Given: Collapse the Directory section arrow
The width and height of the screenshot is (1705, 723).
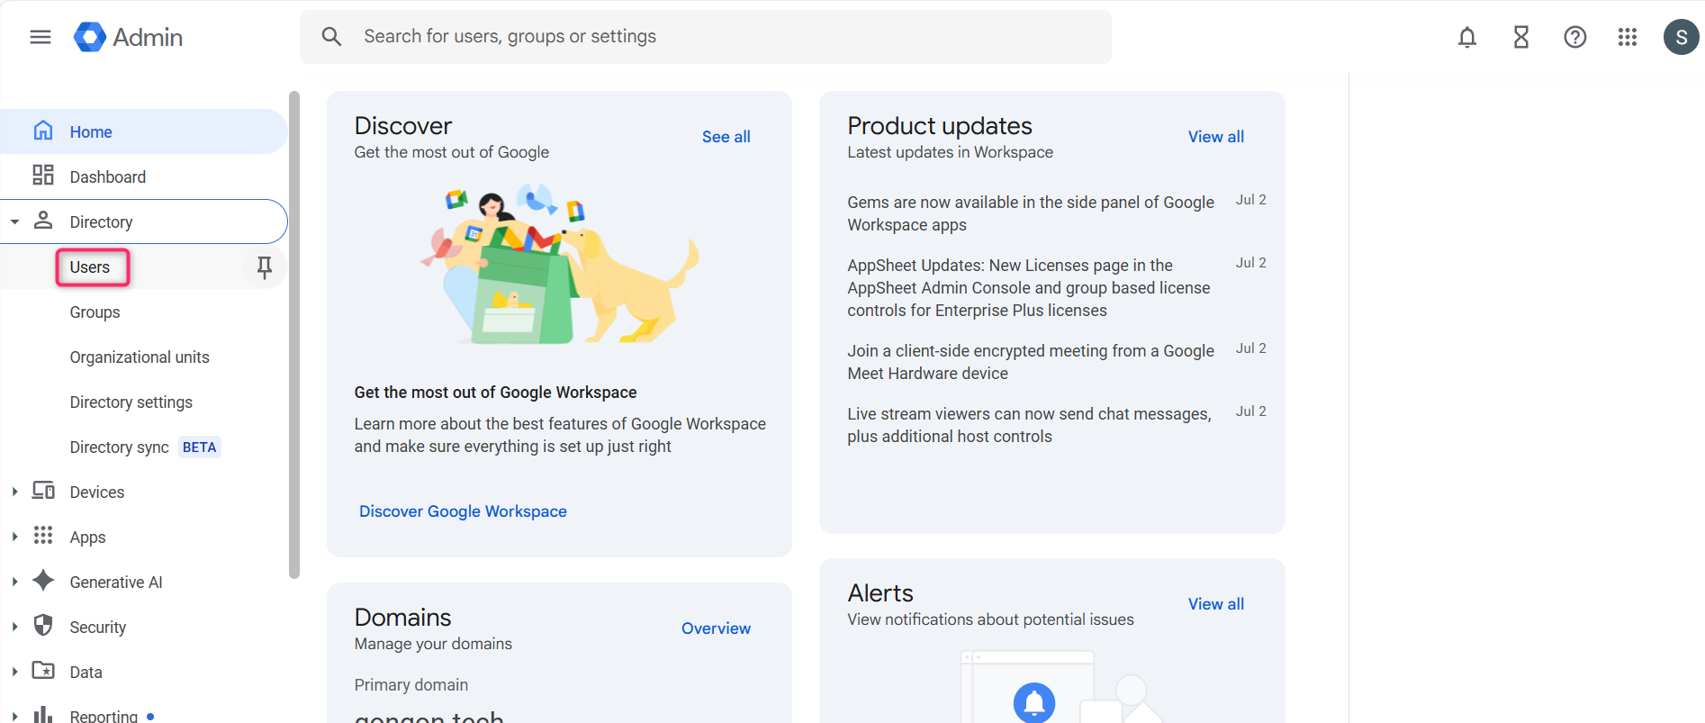Looking at the screenshot, I should [15, 221].
